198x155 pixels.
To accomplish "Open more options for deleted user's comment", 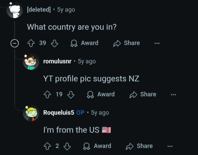I will 157,43.
